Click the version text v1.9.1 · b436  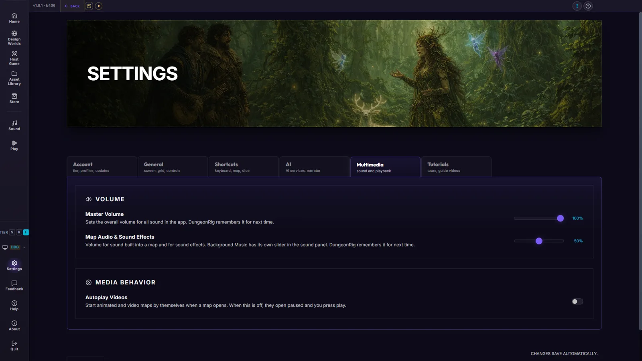pos(44,6)
